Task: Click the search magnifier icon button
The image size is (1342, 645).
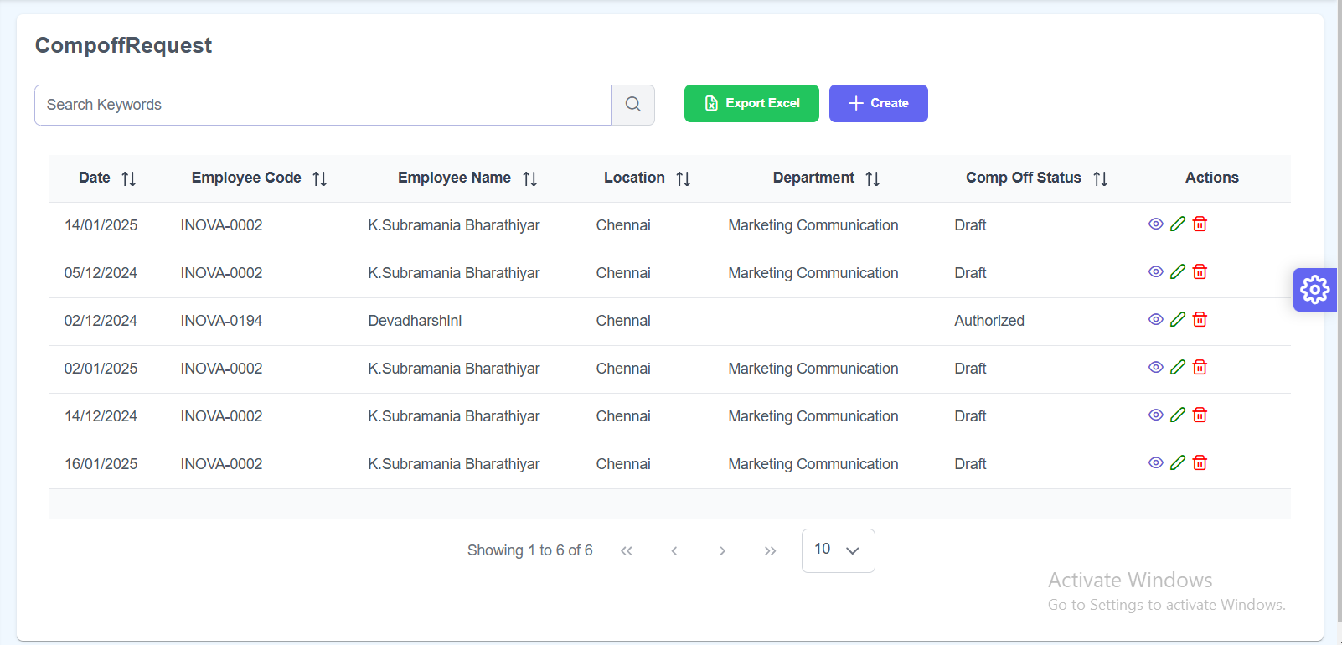Action: click(632, 105)
